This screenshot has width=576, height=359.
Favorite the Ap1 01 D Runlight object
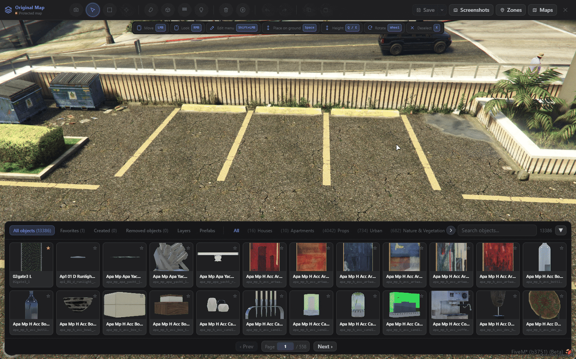click(95, 248)
